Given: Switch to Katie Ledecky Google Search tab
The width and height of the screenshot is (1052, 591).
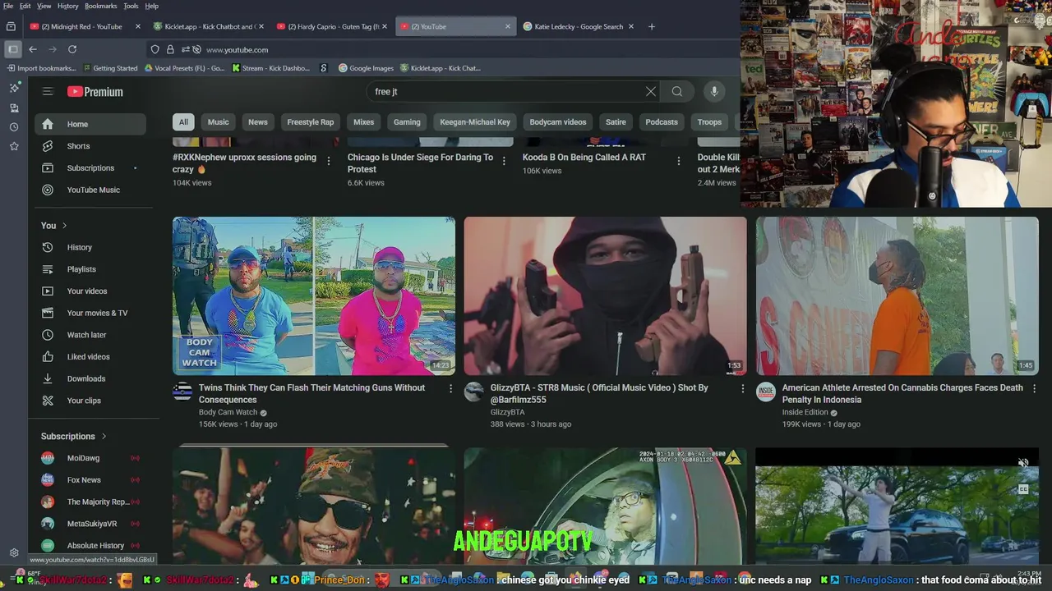Looking at the screenshot, I should point(579,26).
